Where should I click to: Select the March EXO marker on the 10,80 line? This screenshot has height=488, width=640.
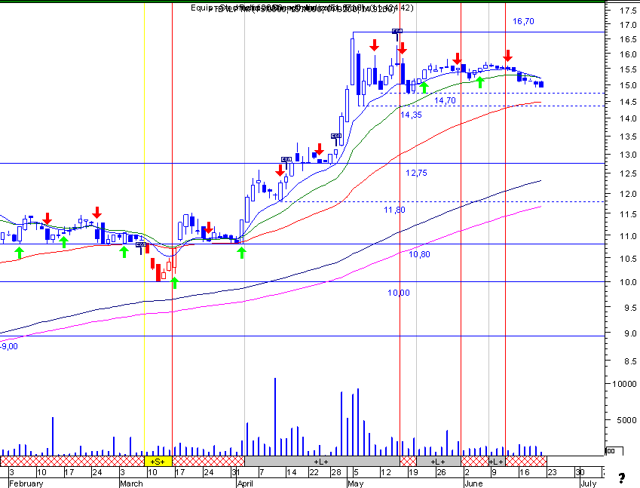[x=141, y=244]
